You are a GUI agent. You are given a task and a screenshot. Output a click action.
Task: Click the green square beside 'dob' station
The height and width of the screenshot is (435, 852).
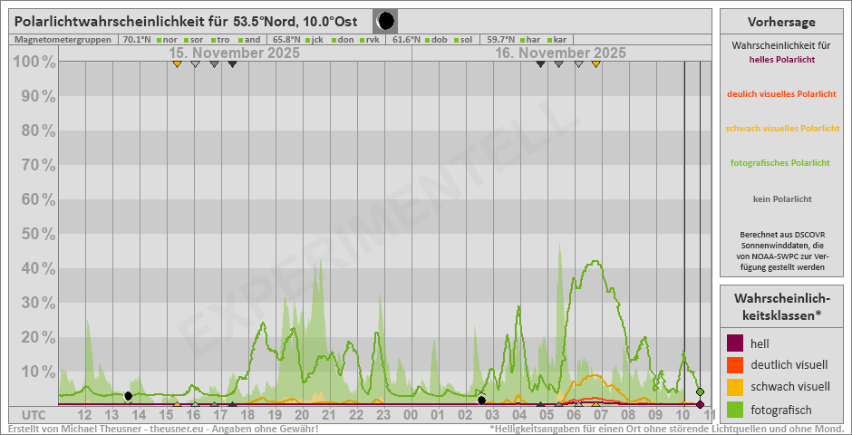(x=427, y=40)
